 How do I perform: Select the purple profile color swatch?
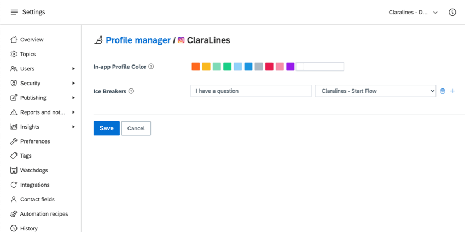(290, 67)
